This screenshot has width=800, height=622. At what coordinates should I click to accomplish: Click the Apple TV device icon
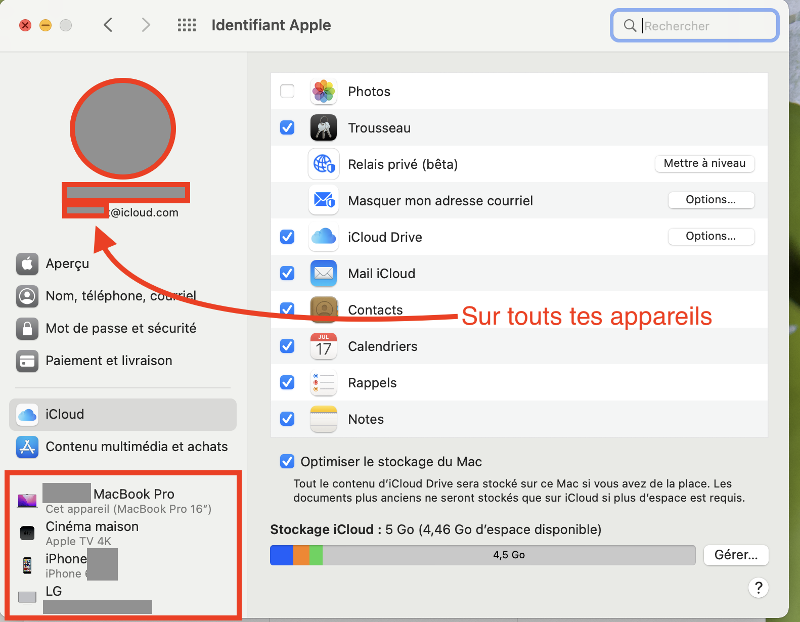27,533
